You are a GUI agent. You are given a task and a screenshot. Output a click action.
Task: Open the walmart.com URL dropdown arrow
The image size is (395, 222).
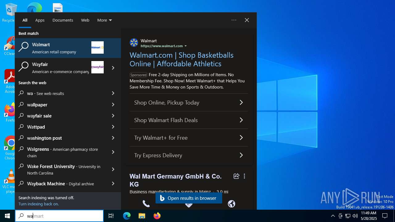(185, 46)
